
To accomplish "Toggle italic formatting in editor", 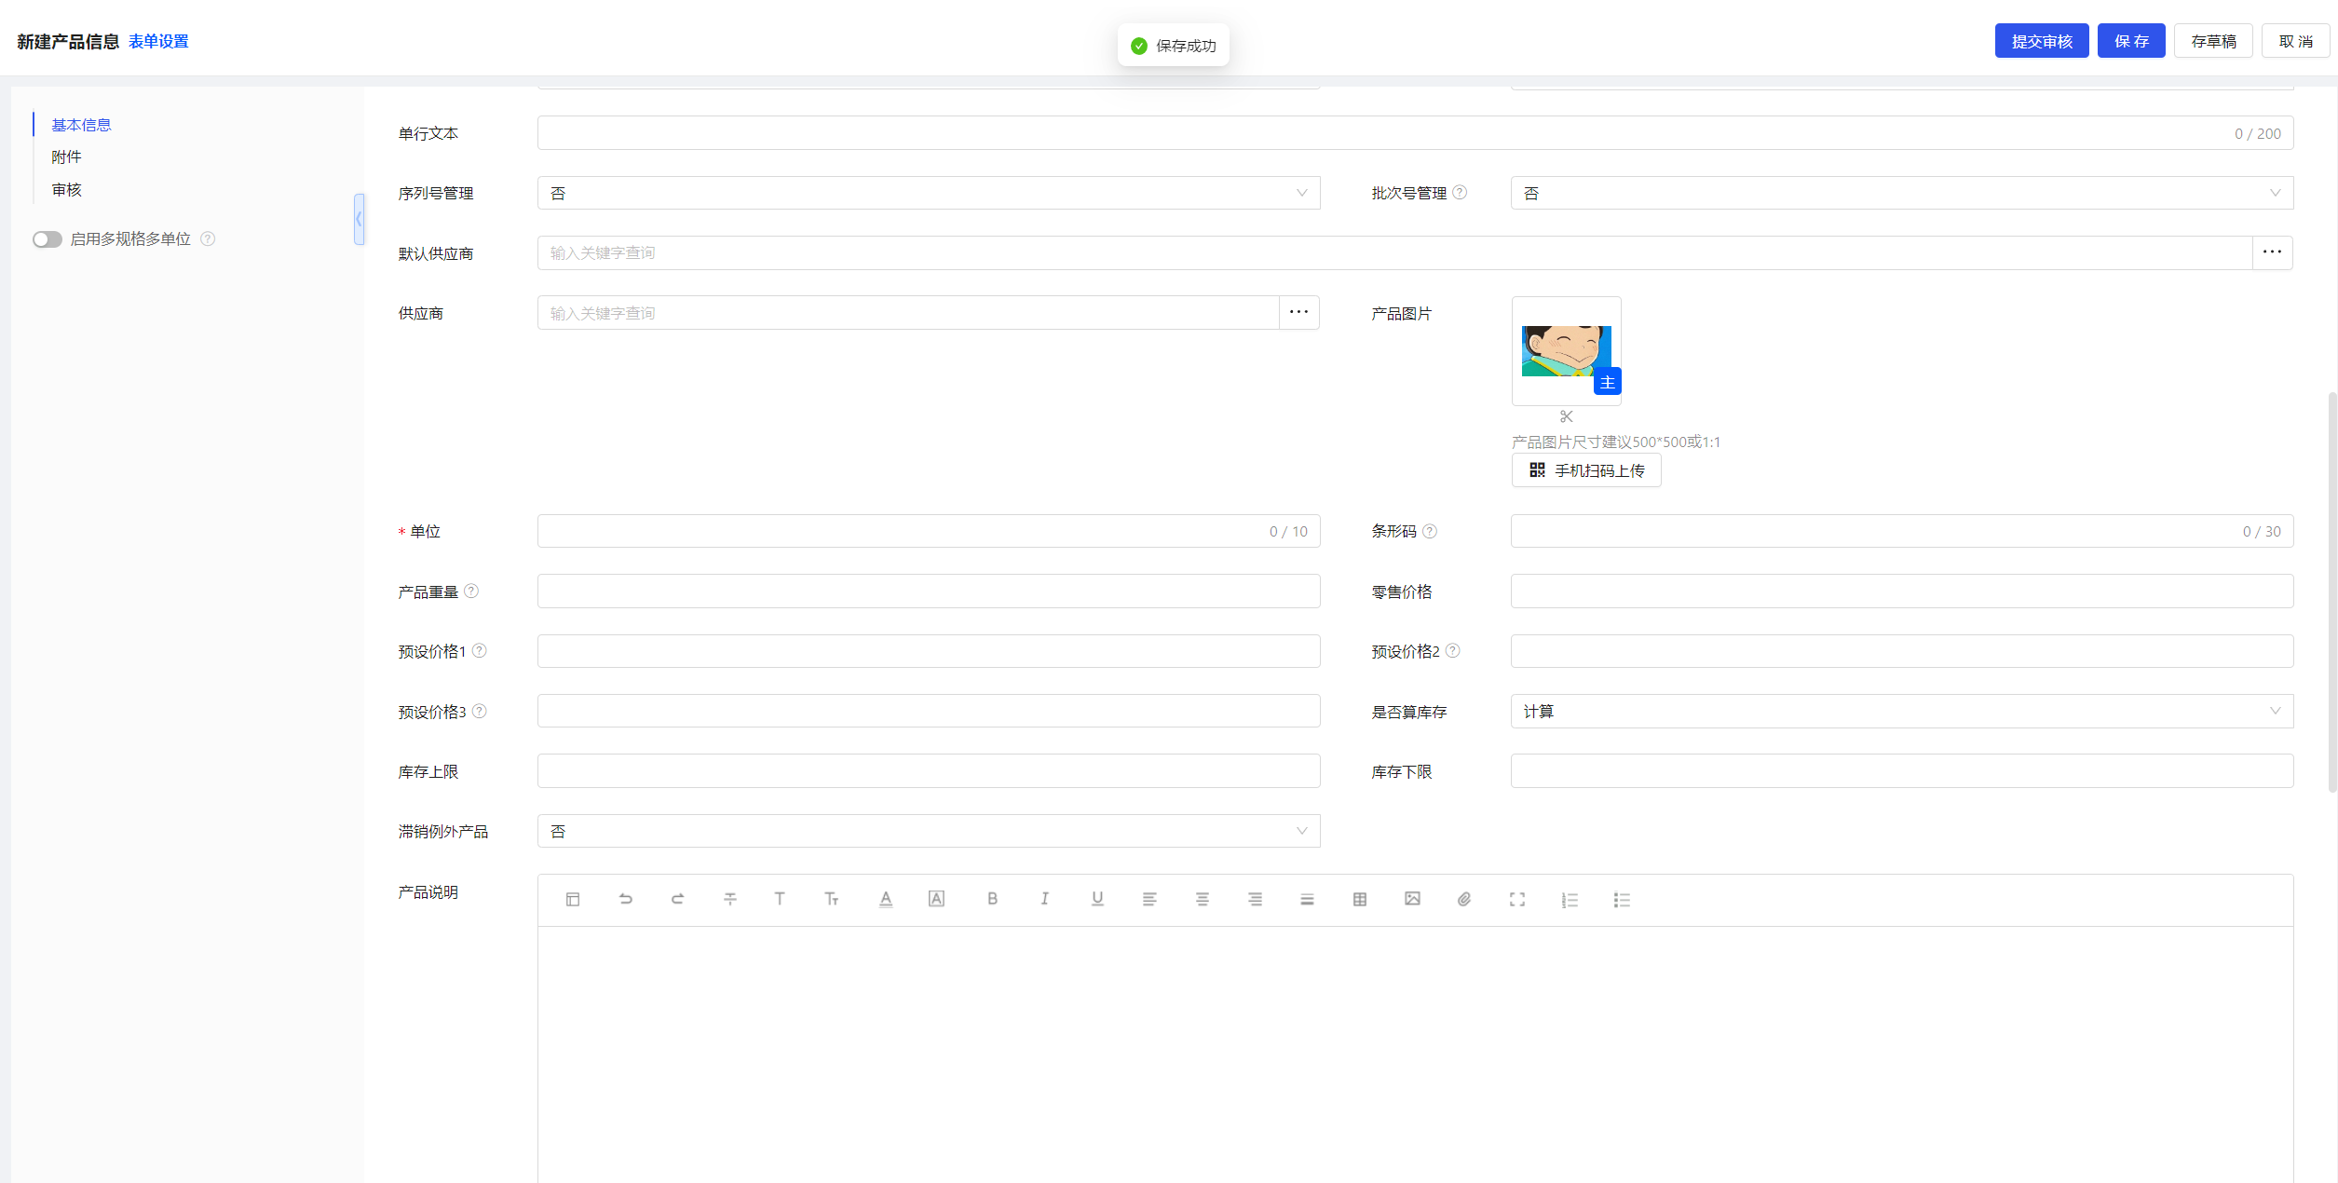I will (1045, 899).
